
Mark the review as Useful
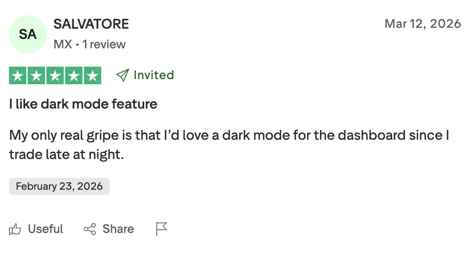click(45, 229)
